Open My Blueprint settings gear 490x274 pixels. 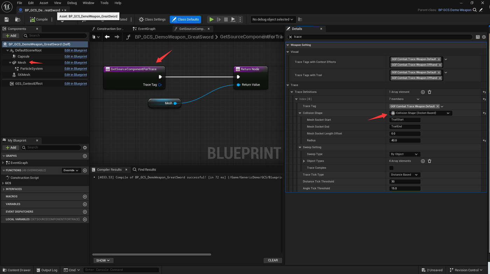click(85, 147)
